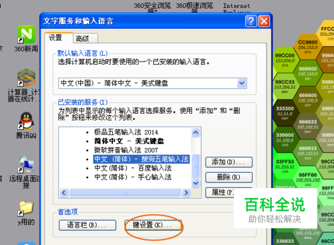Pick the 669900 color hexagon
This screenshot has width=334, height=245.
pos(308,73)
